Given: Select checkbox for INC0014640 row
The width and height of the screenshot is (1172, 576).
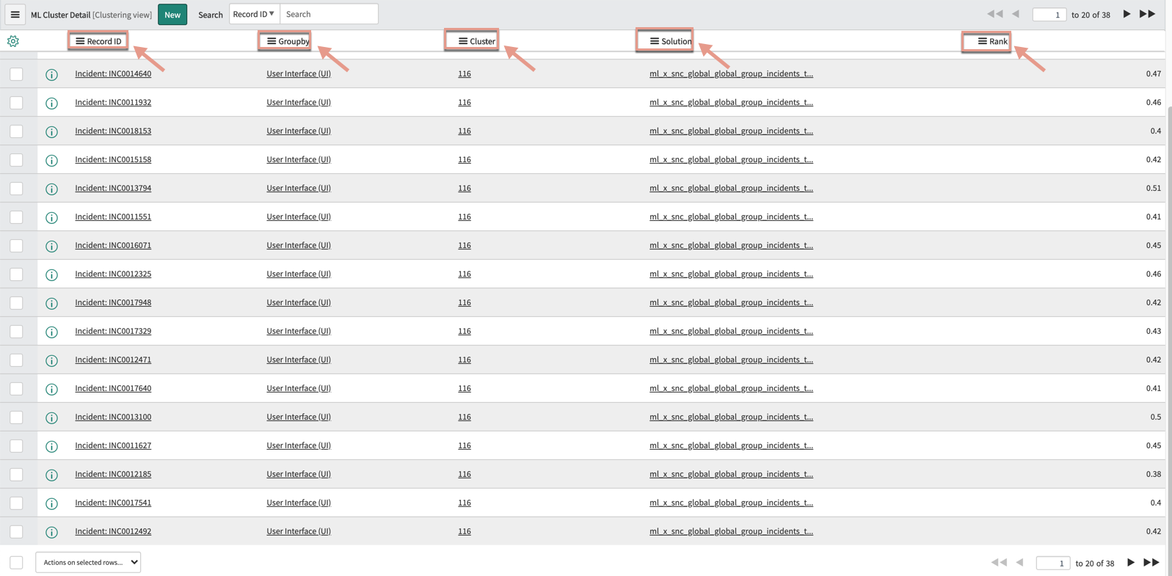Looking at the screenshot, I should pyautogui.click(x=16, y=74).
